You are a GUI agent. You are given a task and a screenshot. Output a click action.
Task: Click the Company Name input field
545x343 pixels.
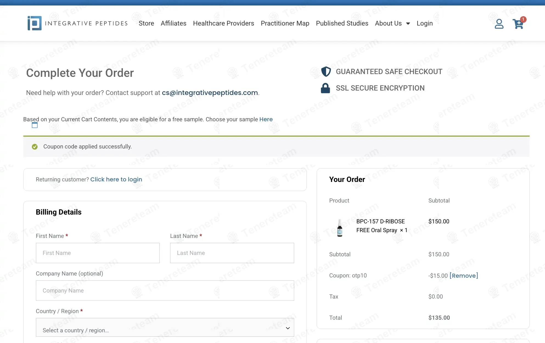pos(165,291)
